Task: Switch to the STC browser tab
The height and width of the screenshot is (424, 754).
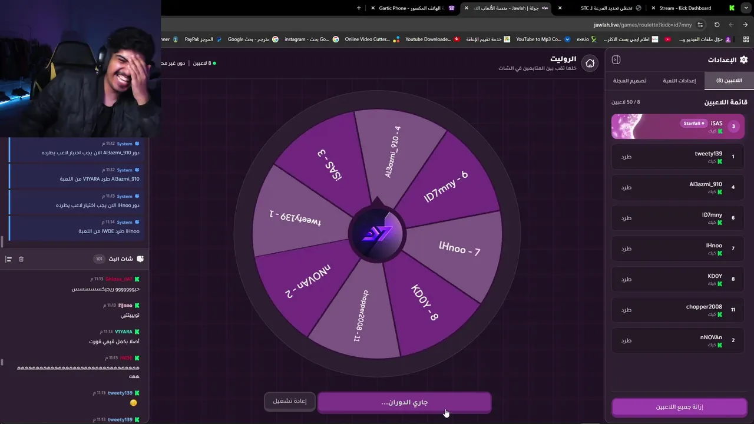Action: (600, 8)
